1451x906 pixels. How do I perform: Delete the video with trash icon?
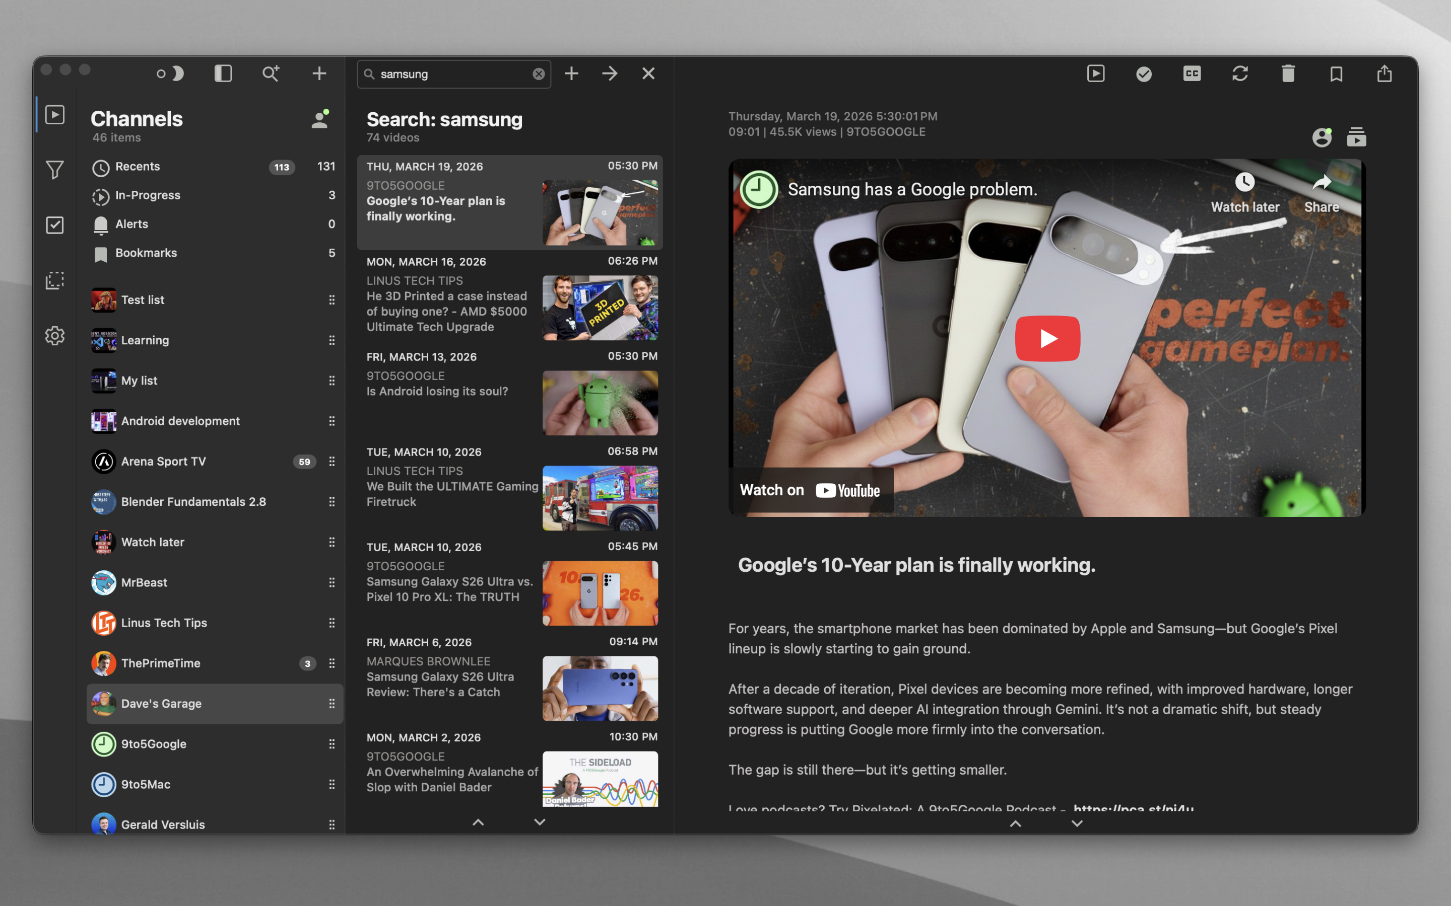tap(1288, 73)
